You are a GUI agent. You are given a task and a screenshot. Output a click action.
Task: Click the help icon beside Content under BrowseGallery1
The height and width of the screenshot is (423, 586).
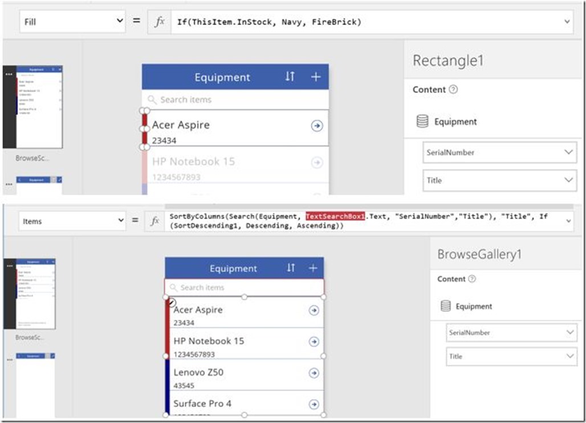[x=471, y=279]
